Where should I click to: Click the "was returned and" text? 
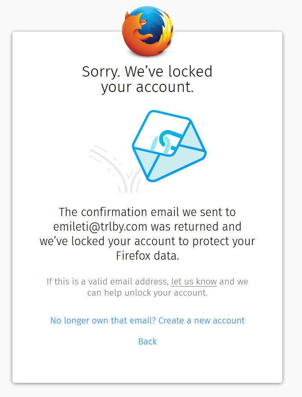[196, 226]
